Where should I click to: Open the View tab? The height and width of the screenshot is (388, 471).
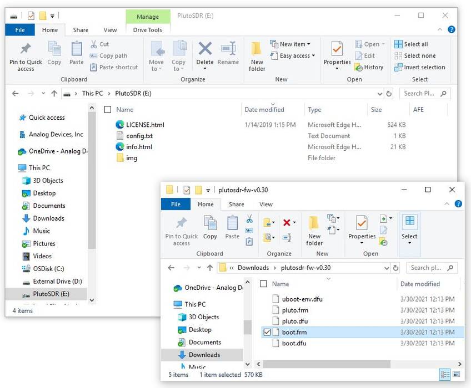point(110,30)
